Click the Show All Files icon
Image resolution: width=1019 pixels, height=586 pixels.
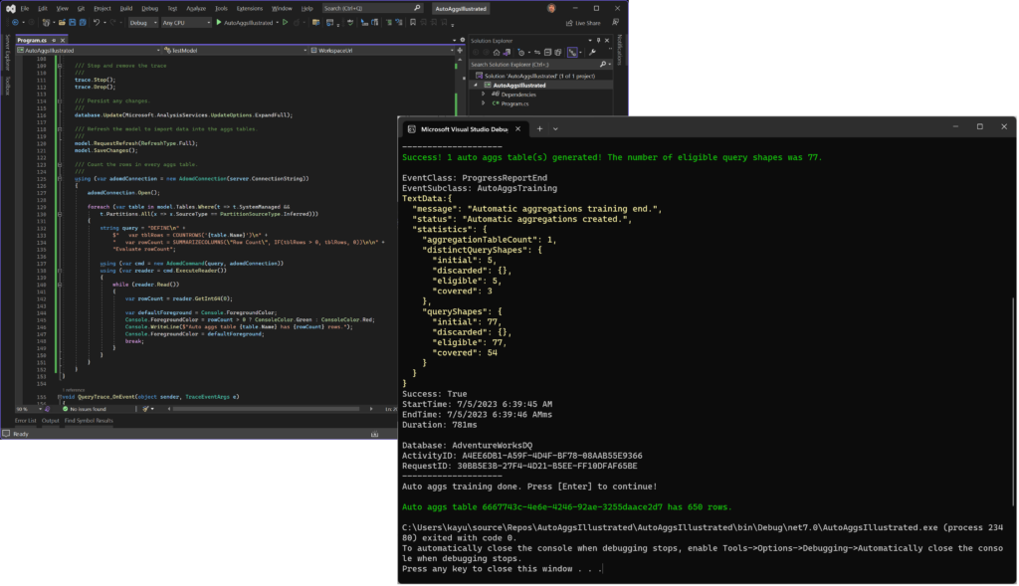[557, 53]
